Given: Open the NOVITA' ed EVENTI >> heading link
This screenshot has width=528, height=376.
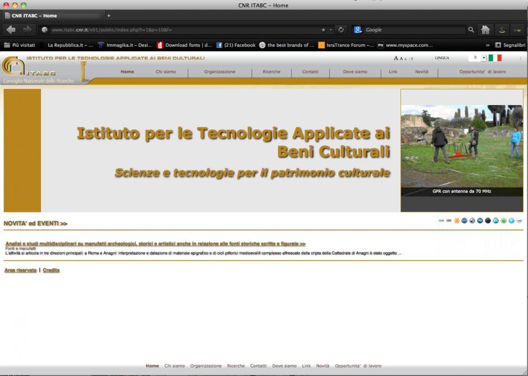Looking at the screenshot, I should click(x=35, y=223).
